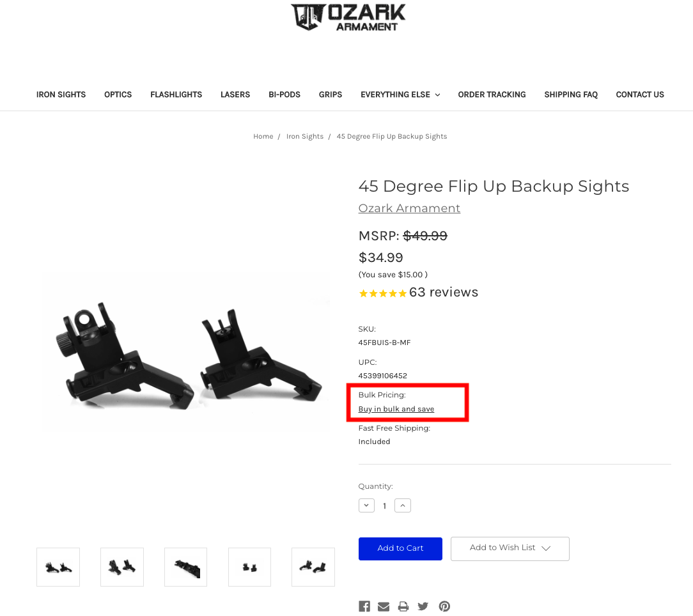Select the third product thumbnail
This screenshot has width=693, height=616.
point(185,567)
